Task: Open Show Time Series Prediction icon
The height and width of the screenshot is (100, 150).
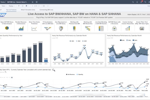Action: click(34, 29)
